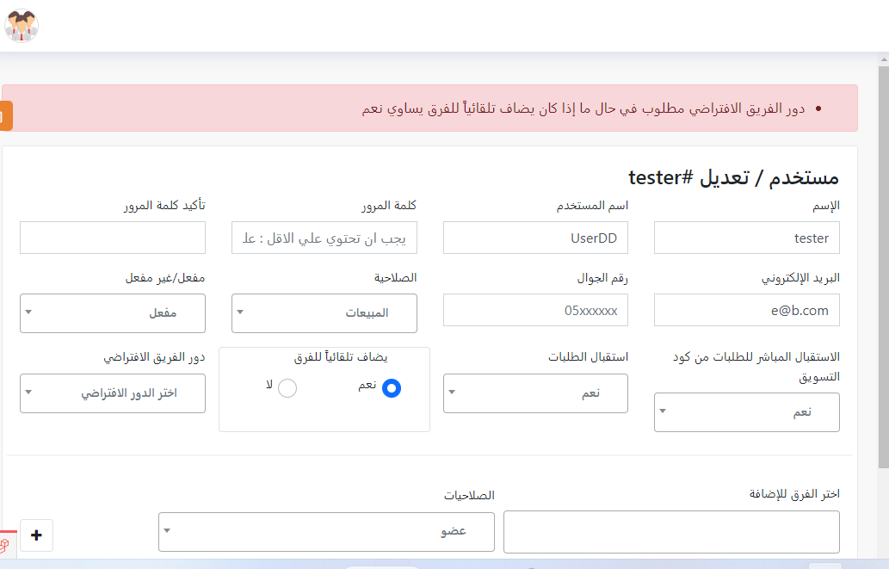The width and height of the screenshot is (889, 569).
Task: Select the لا radio for يضاف تلقائياً للفرق
Action: coord(287,388)
